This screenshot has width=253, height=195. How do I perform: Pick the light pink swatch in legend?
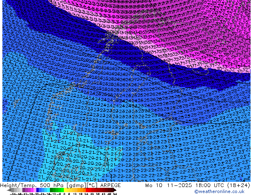point(35,190)
